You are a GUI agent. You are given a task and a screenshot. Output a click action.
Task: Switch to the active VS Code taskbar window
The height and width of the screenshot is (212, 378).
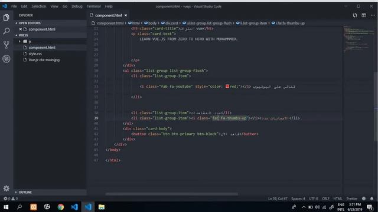[88, 207]
